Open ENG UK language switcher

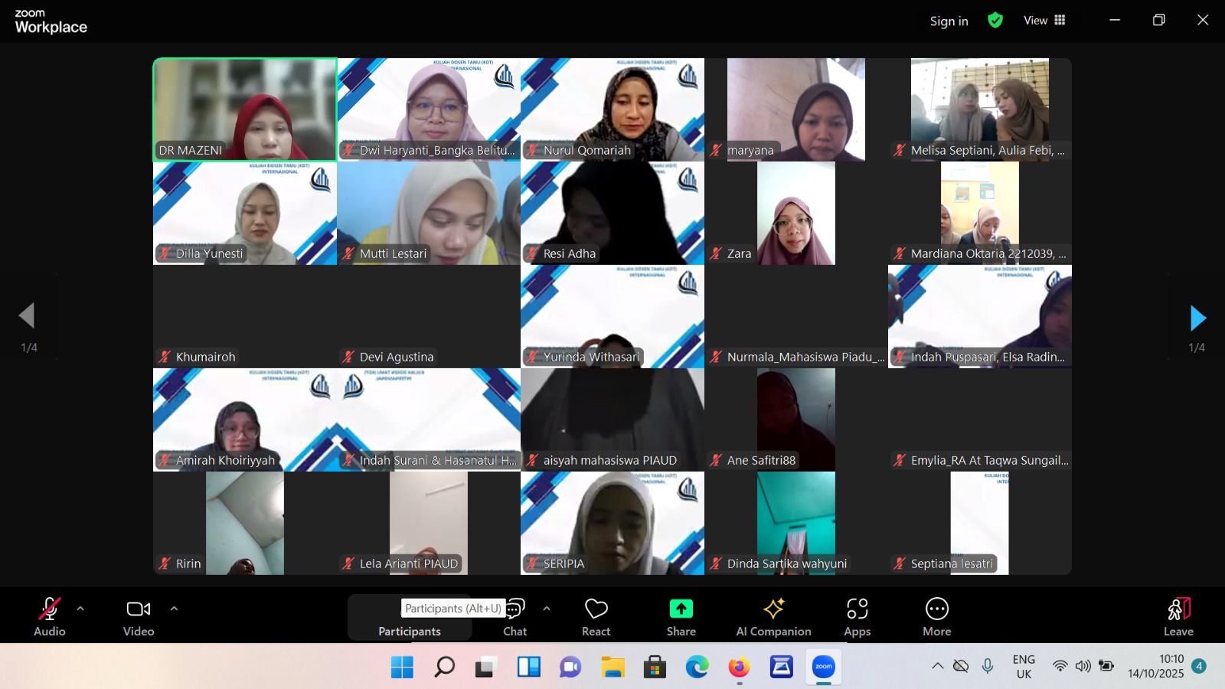click(1024, 667)
